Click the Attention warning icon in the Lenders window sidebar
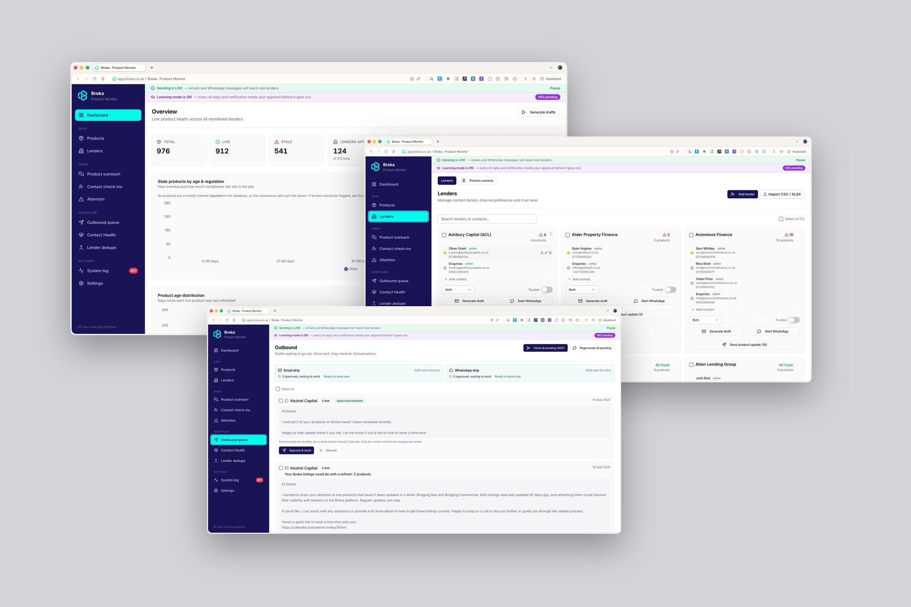Viewport: 911px width, 607px height. point(374,260)
